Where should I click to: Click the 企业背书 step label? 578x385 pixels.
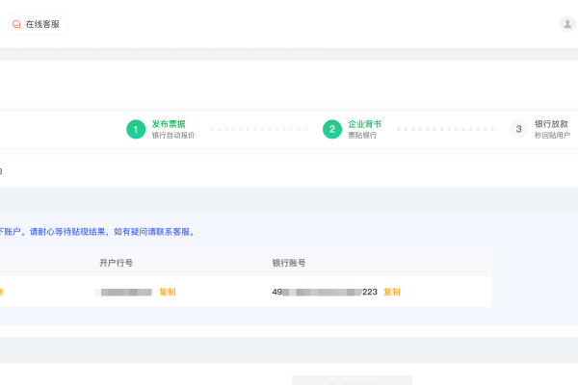coord(364,124)
